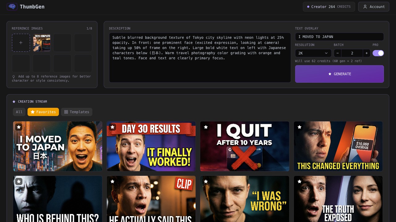Viewport: 396px width, 222px height.
Task: Open the Creator 264 credits panel
Action: pos(329,6)
